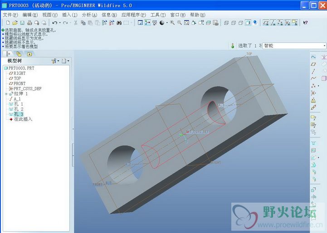Toggle datum points display
The height and width of the screenshot is (233, 327).
(x=280, y=23)
